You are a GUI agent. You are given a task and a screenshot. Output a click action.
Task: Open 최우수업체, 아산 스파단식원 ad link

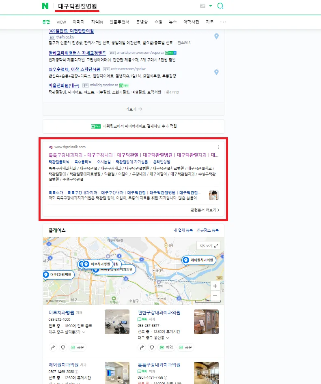74,69
